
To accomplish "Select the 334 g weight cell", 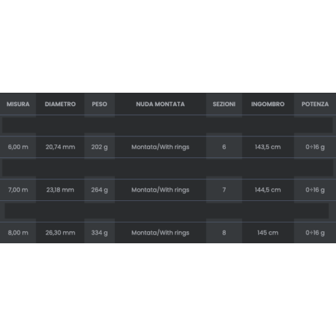I will click(99, 233).
